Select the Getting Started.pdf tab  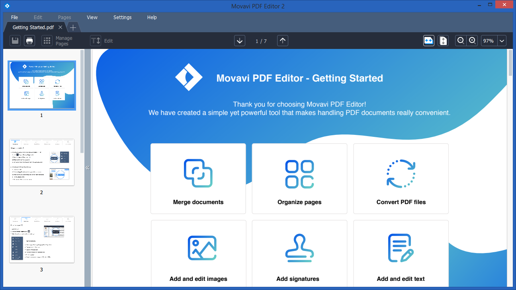coord(33,27)
